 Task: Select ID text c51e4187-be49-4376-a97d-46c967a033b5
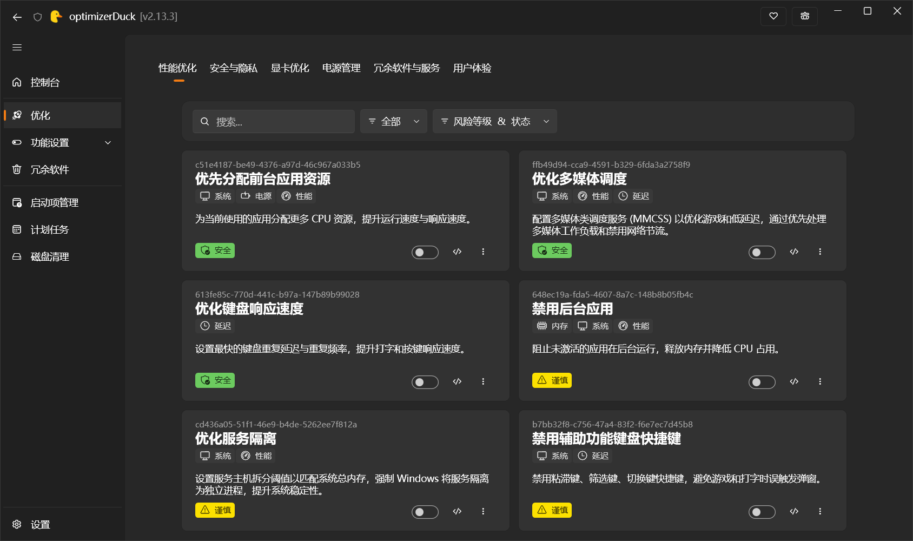278,164
